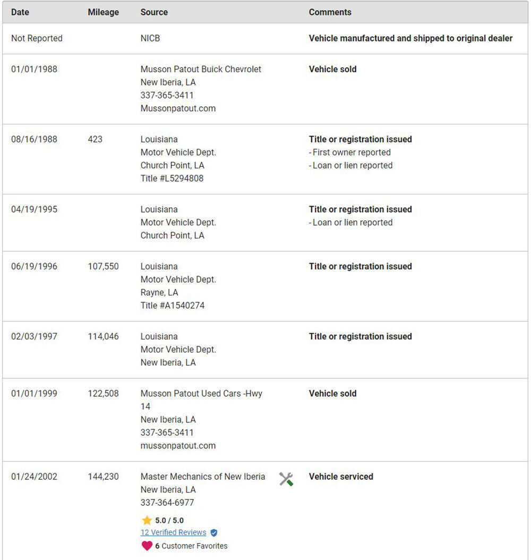This screenshot has width=531, height=560.
Task: Click the First owner reported comment
Action: 351,152
